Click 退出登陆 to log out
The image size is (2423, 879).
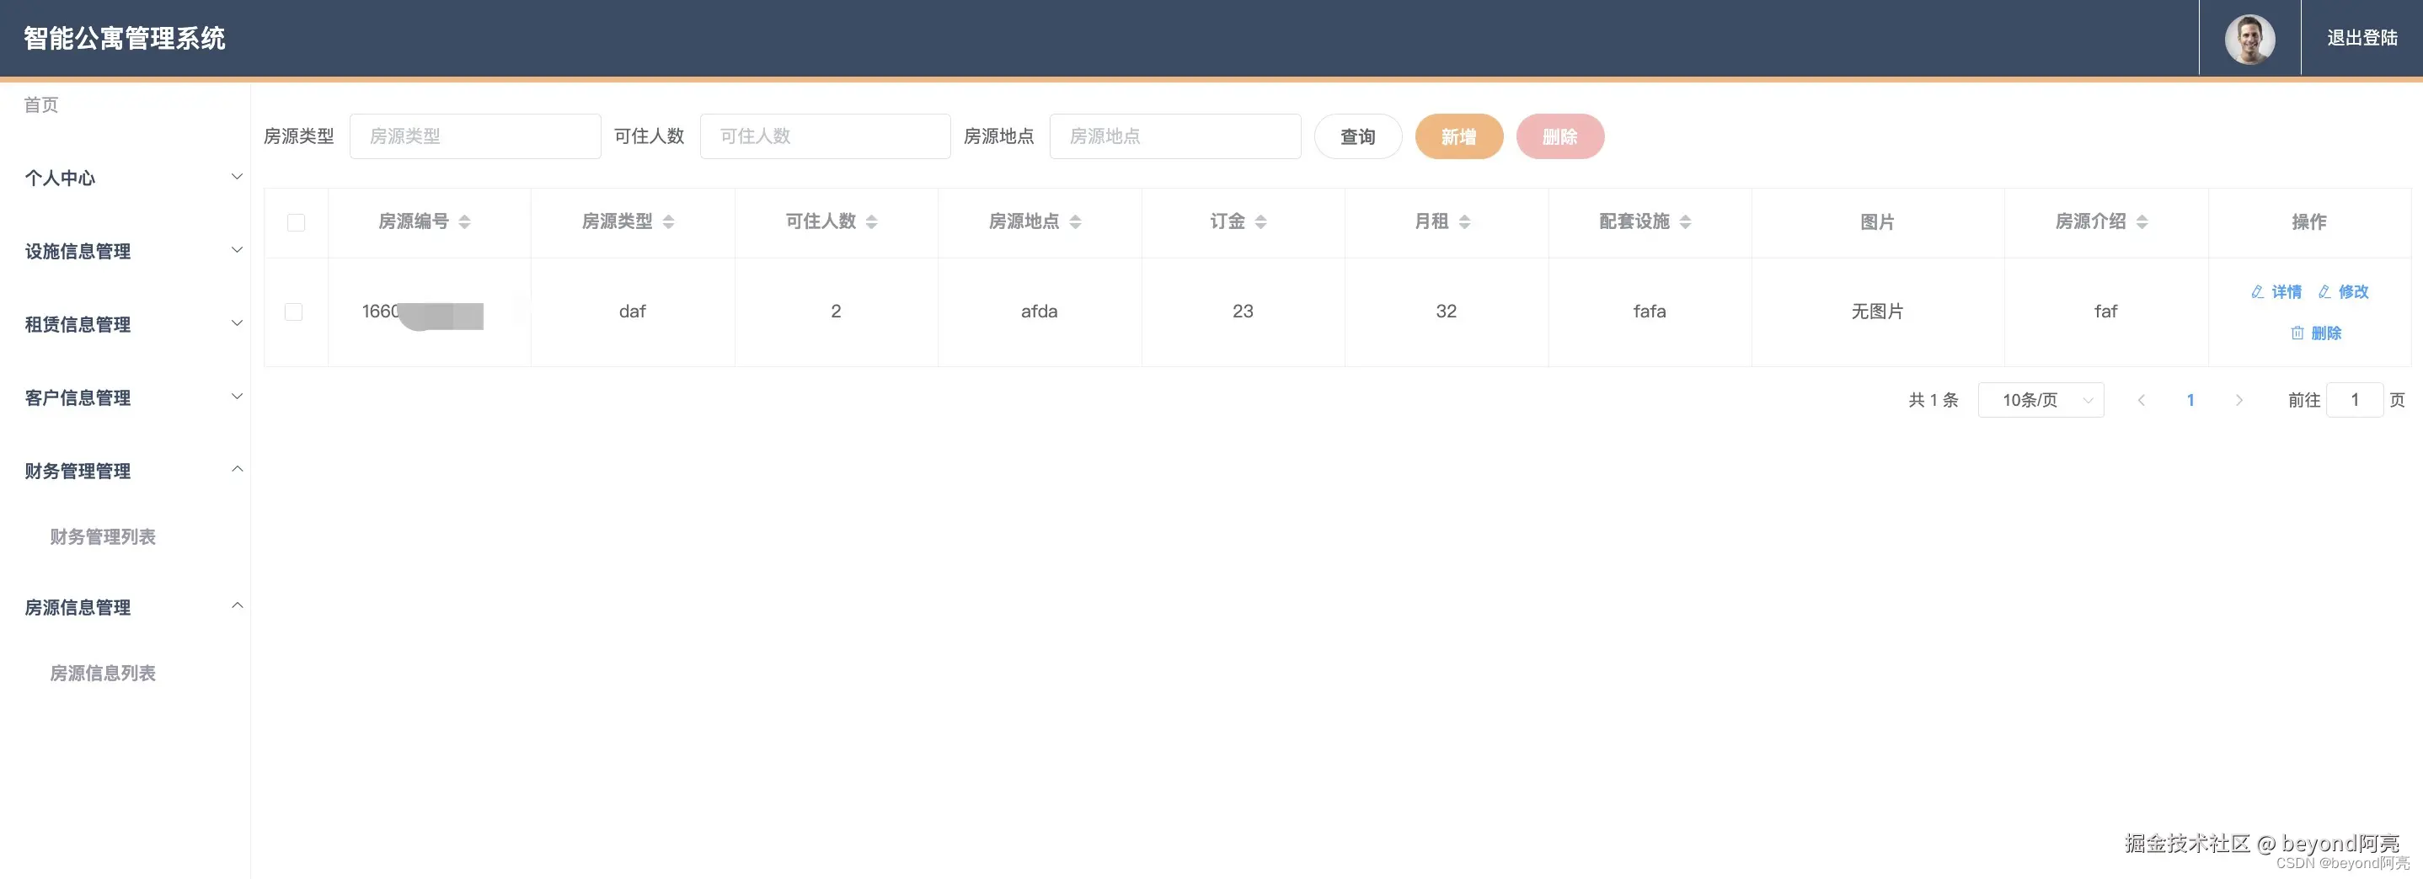coord(2361,39)
